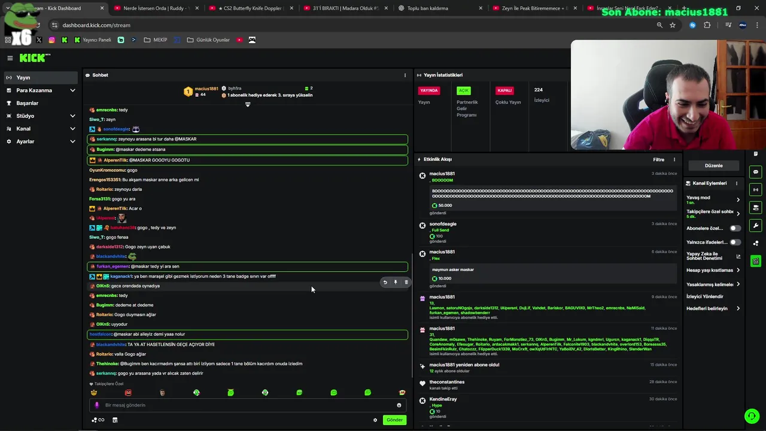Open Yasaklanmış kelimeler settings
The height and width of the screenshot is (431, 766).
(x=713, y=284)
